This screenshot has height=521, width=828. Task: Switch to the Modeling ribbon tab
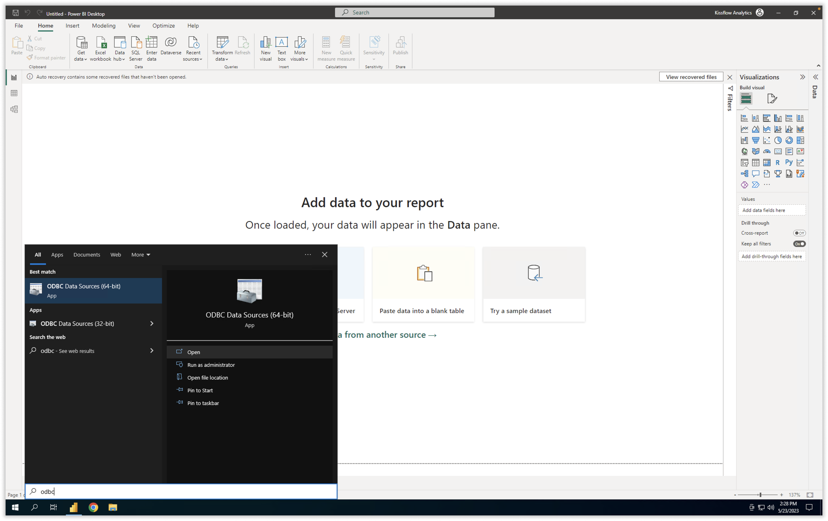(104, 25)
